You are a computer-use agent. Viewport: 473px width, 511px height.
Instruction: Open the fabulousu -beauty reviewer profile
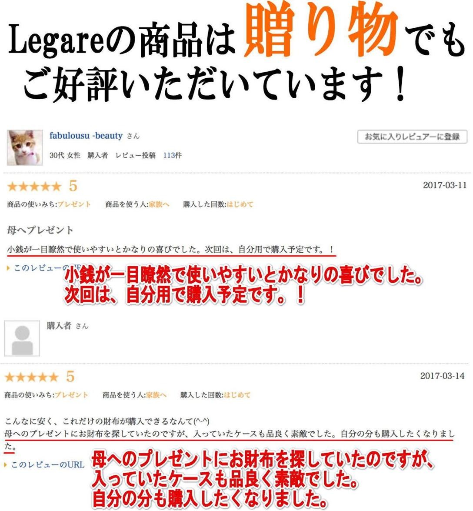click(86, 136)
